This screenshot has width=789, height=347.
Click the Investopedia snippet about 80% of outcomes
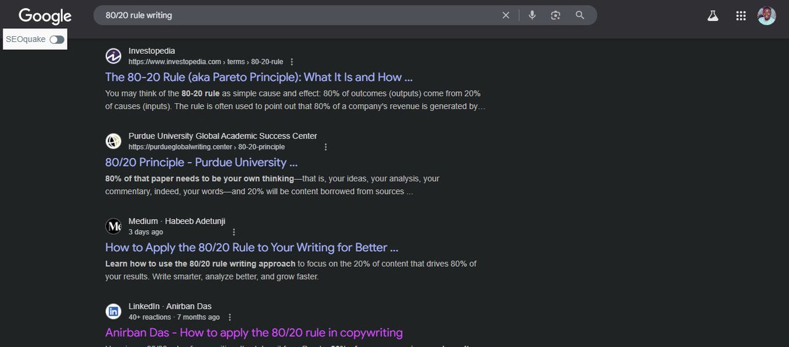pos(295,100)
